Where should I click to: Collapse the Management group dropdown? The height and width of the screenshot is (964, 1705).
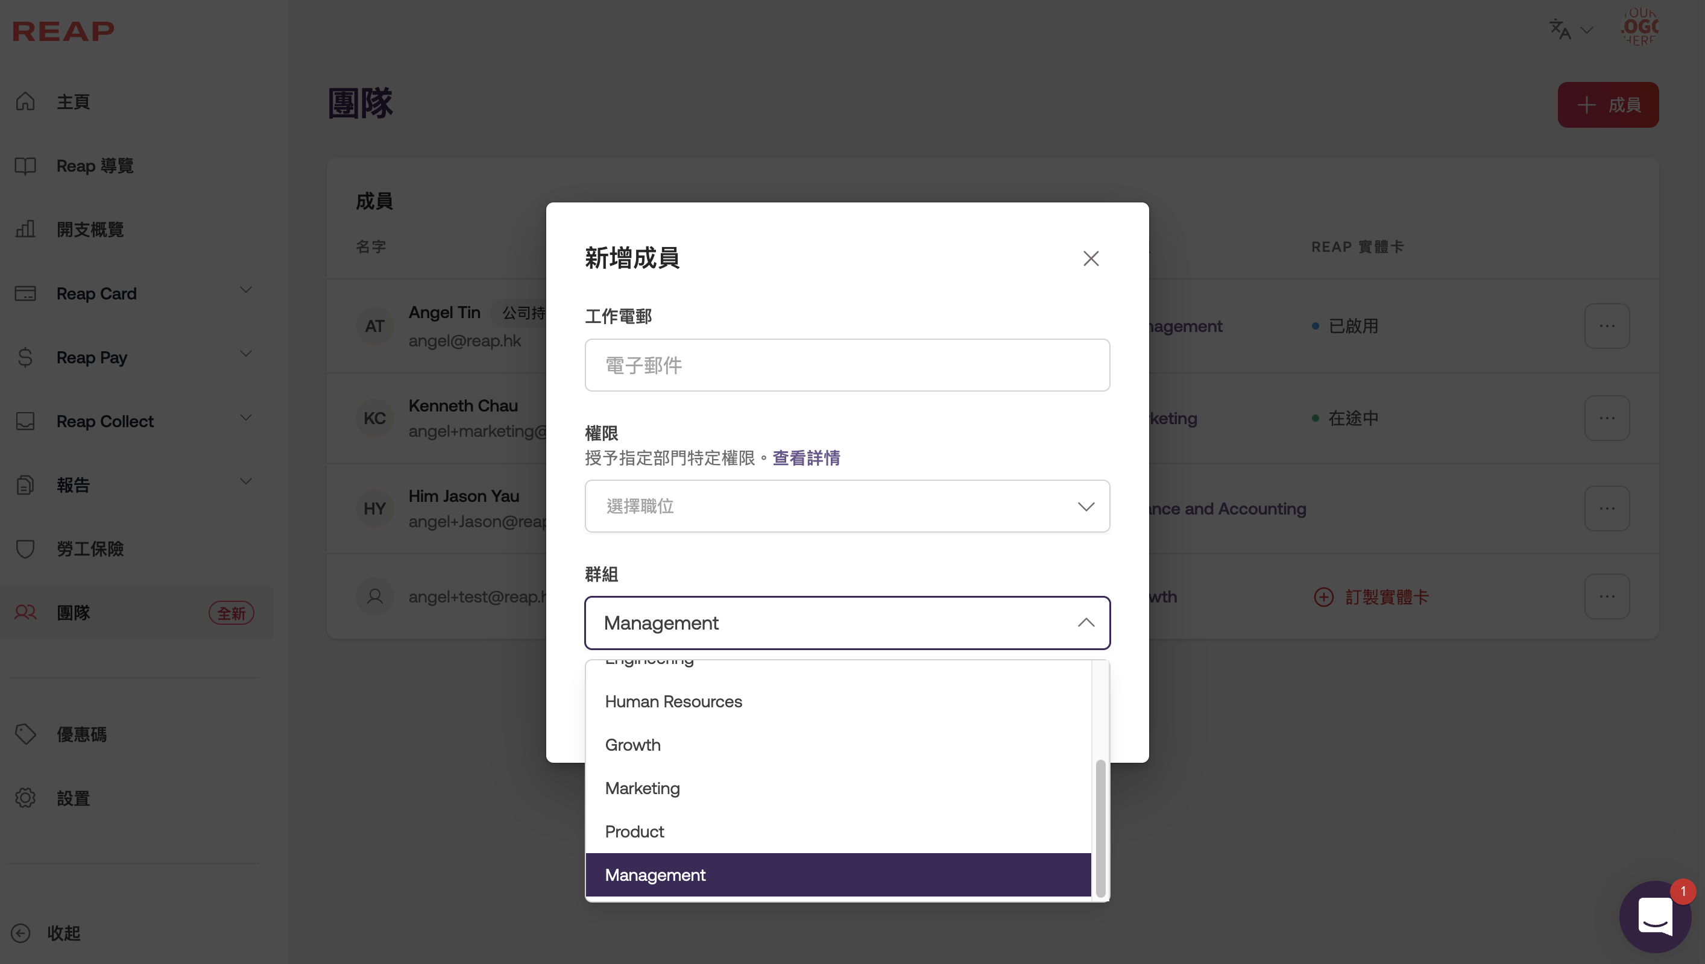[x=1085, y=623]
